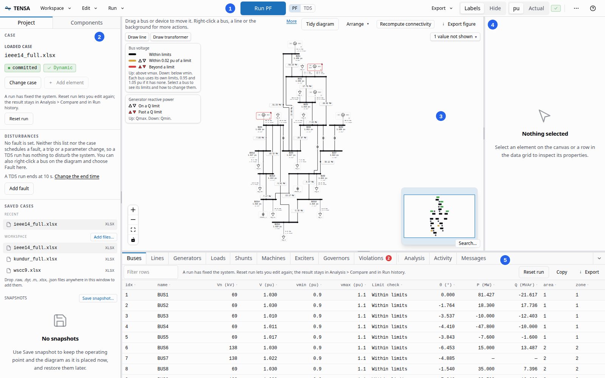Open the Violations tab
The width and height of the screenshot is (605, 378).
click(x=375, y=258)
